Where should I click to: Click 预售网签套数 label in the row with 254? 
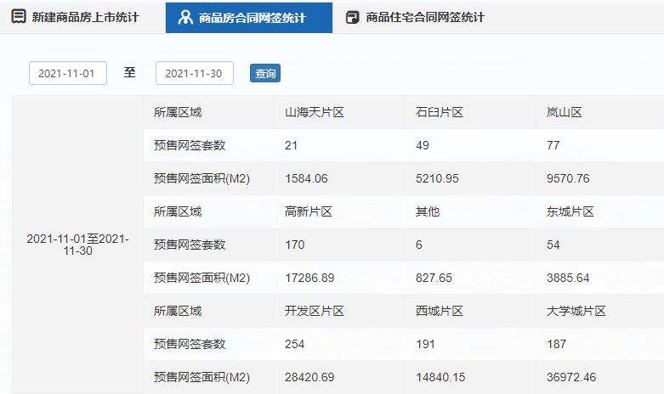point(190,344)
